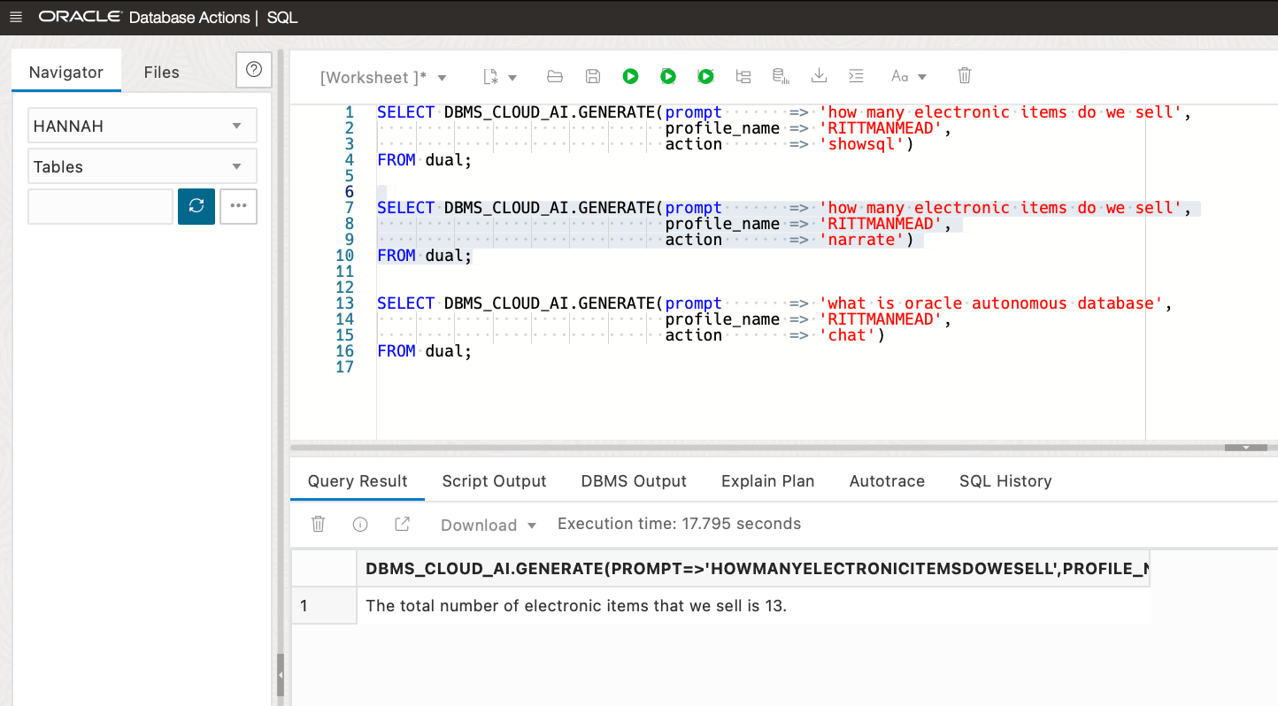Click inside the Navigator search field
This screenshot has height=706, width=1278.
pos(100,205)
